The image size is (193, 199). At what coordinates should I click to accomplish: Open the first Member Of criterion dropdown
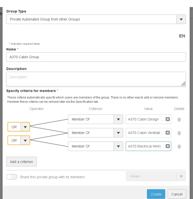118,119
